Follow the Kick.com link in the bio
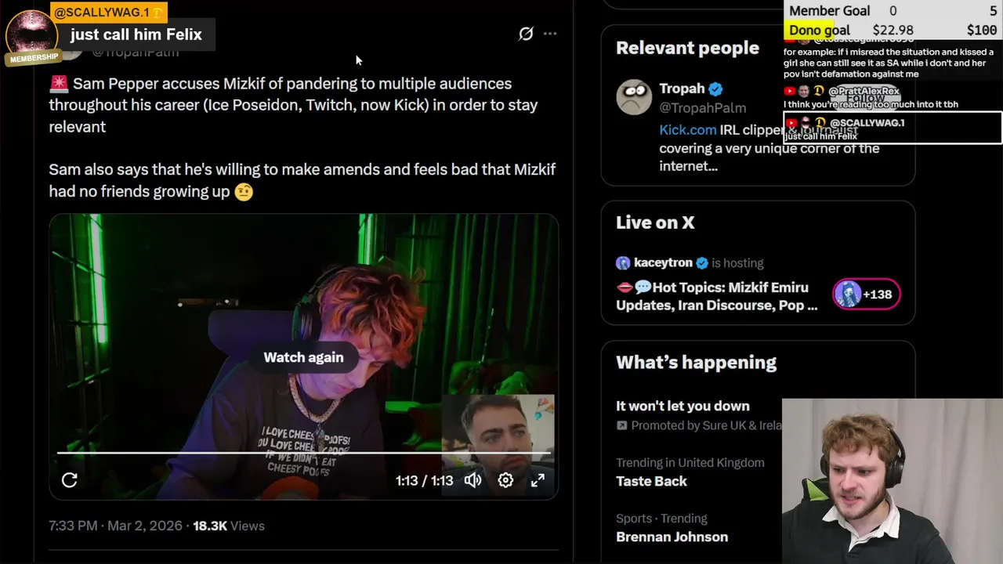The width and height of the screenshot is (1003, 564). tap(687, 130)
